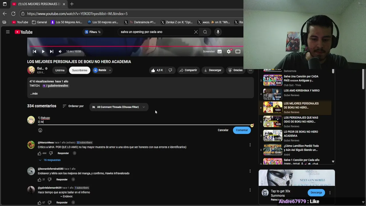Screen dimensions: 366x206
Task: Open the General bookmarks folder
Action: [x=39, y=22]
